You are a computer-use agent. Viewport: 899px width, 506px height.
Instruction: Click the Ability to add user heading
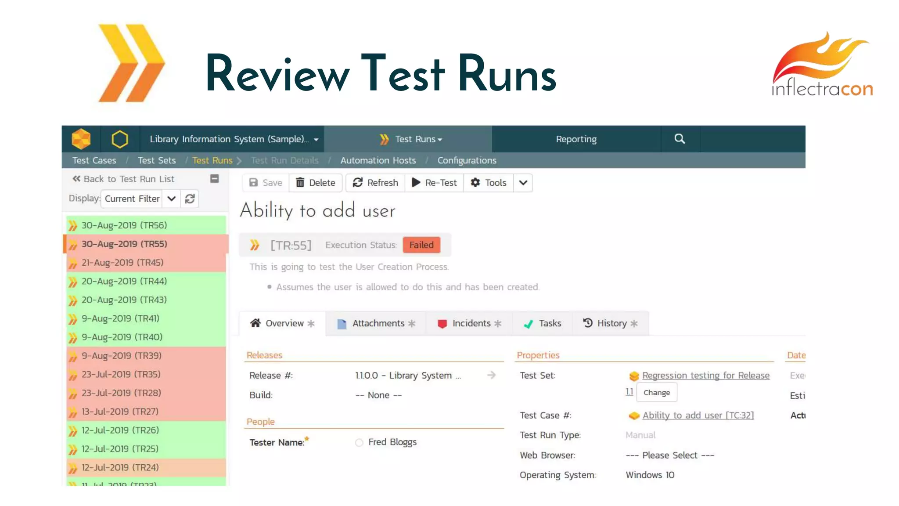click(x=318, y=210)
